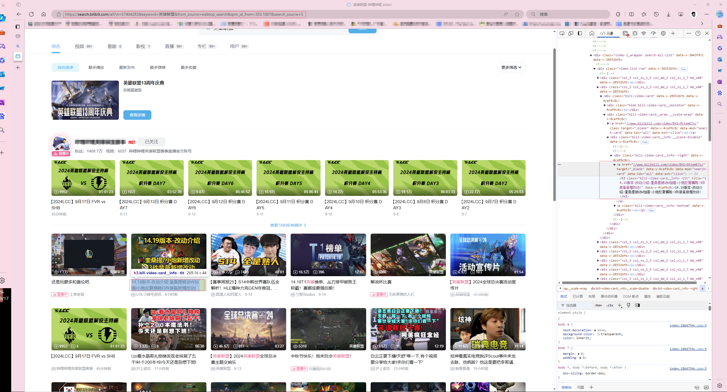This screenshot has height=392, width=727.
Task: Open the 事件侦听器 tab in DevTools
Action: pyautogui.click(x=609, y=296)
